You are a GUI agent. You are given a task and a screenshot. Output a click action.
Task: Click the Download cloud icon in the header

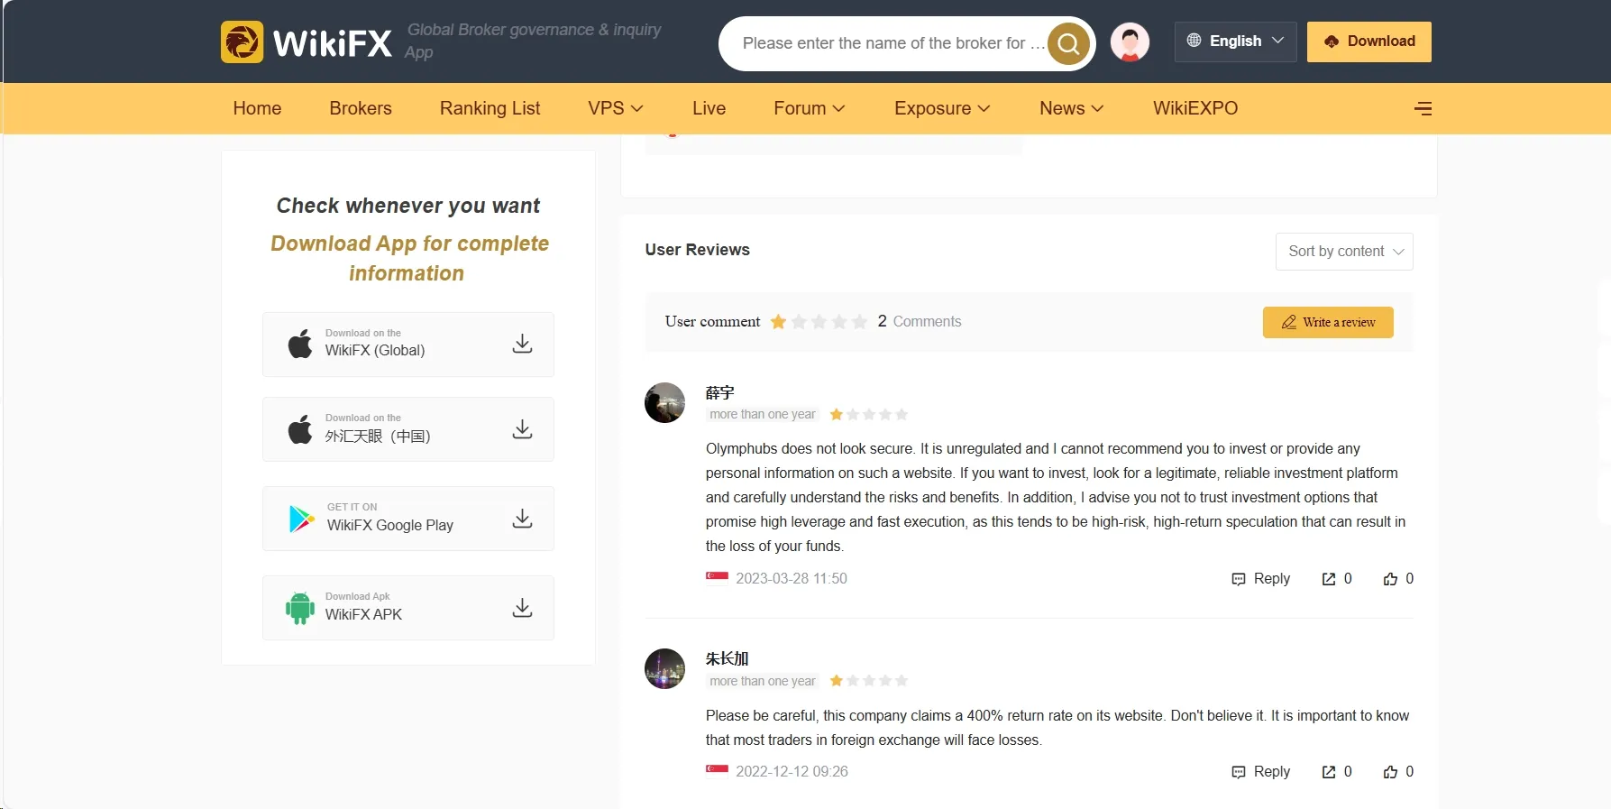tap(1332, 41)
